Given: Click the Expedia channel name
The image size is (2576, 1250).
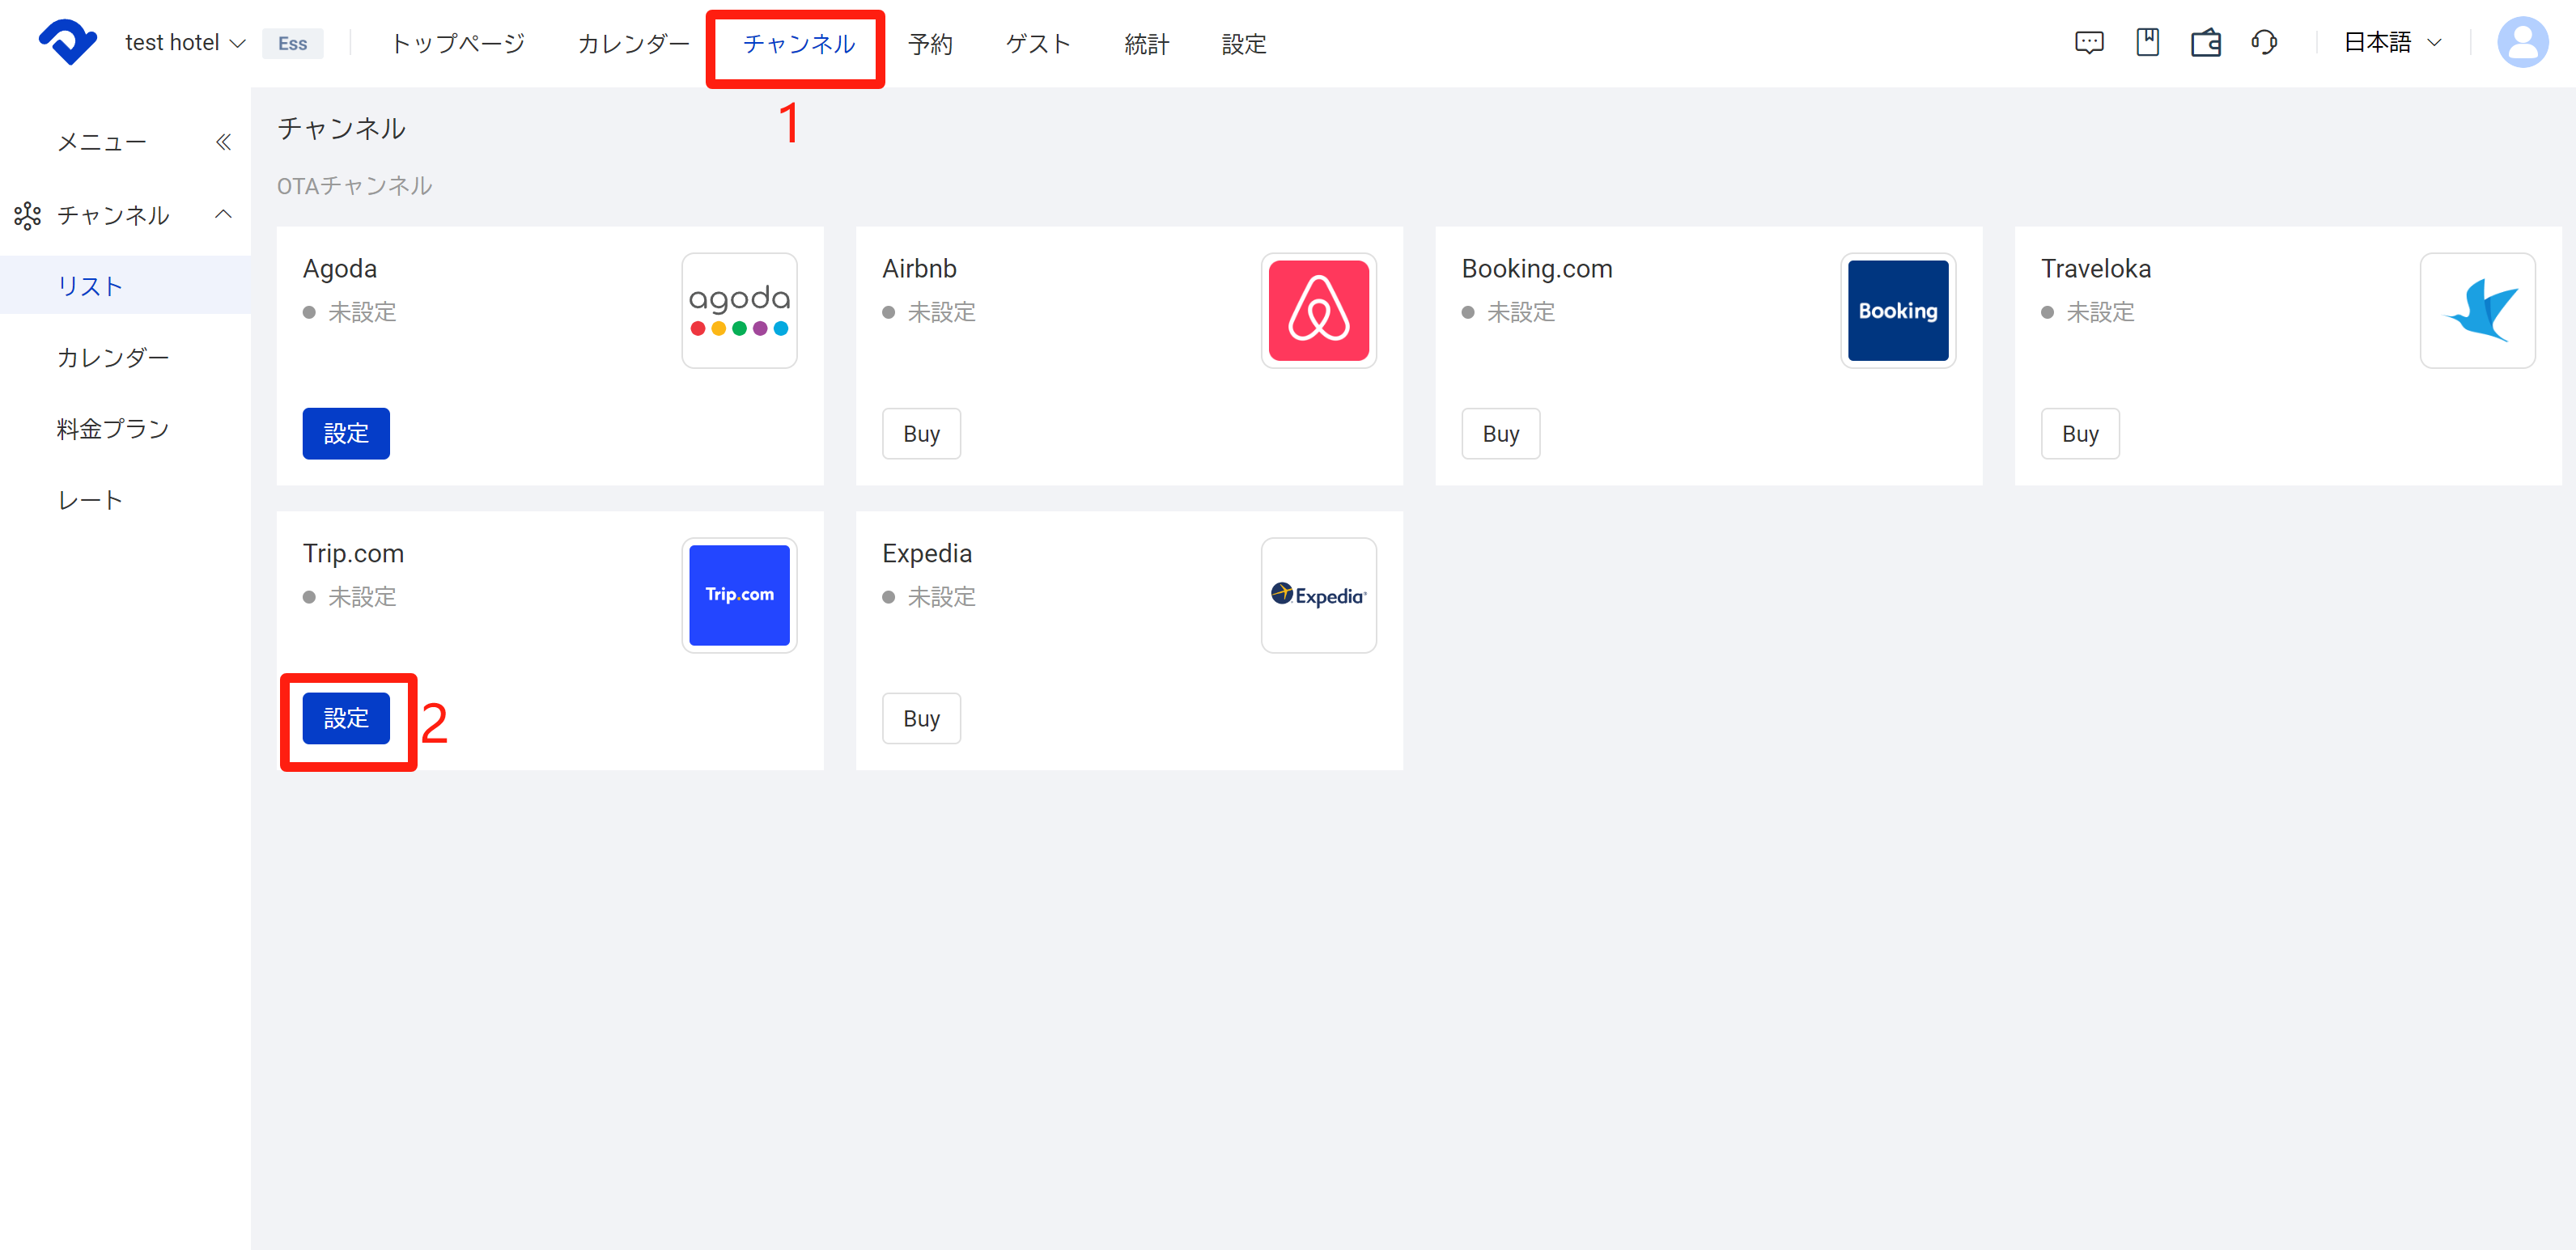Looking at the screenshot, I should click(x=926, y=554).
